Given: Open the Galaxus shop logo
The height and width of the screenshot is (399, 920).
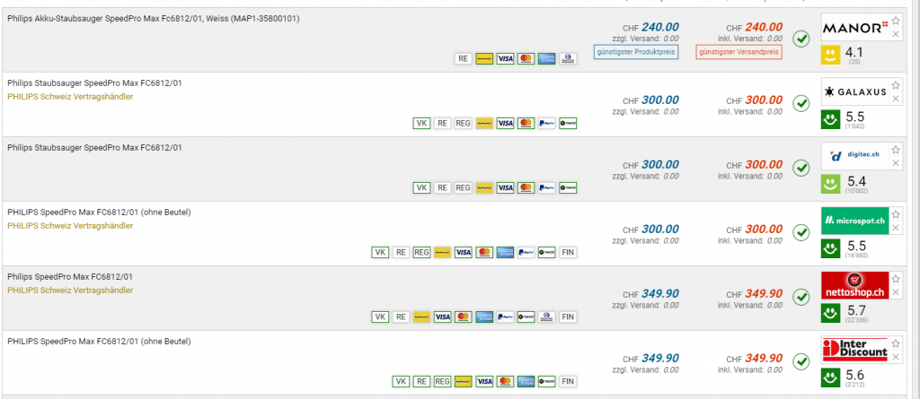Looking at the screenshot, I should [854, 91].
